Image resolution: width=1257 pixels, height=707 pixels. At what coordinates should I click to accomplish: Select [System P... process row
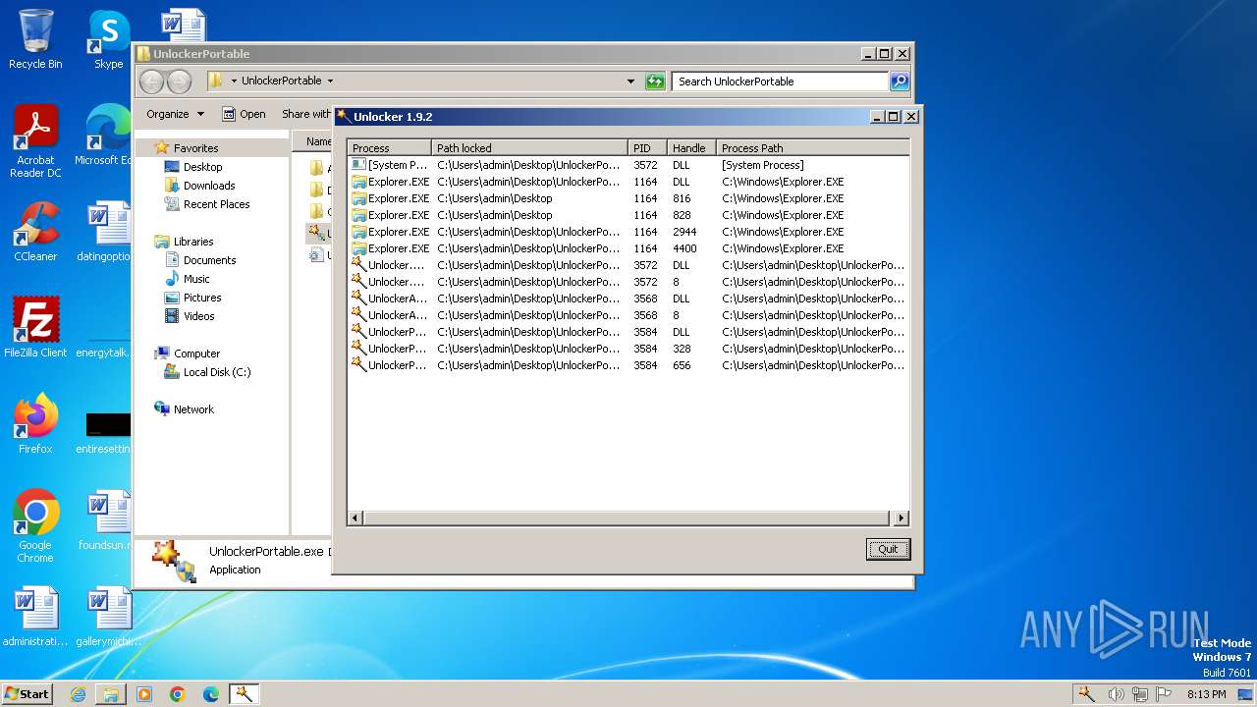point(628,165)
